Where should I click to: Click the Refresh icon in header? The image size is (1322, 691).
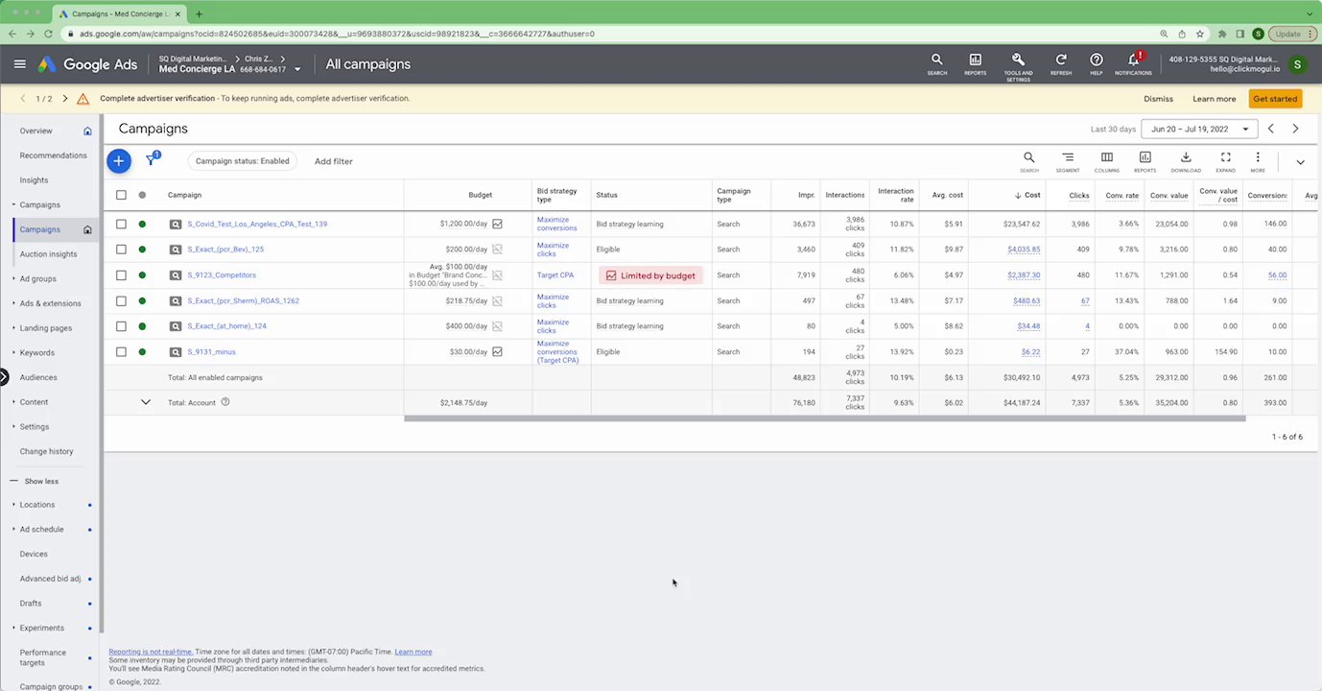pyautogui.click(x=1061, y=63)
